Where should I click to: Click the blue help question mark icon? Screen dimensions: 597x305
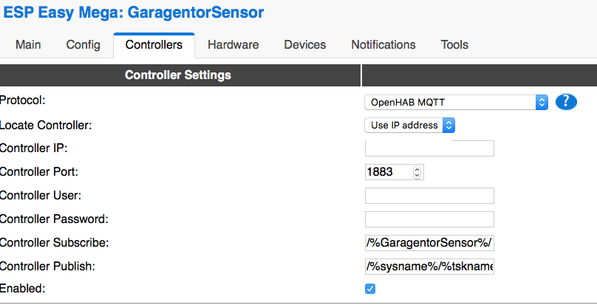566,102
